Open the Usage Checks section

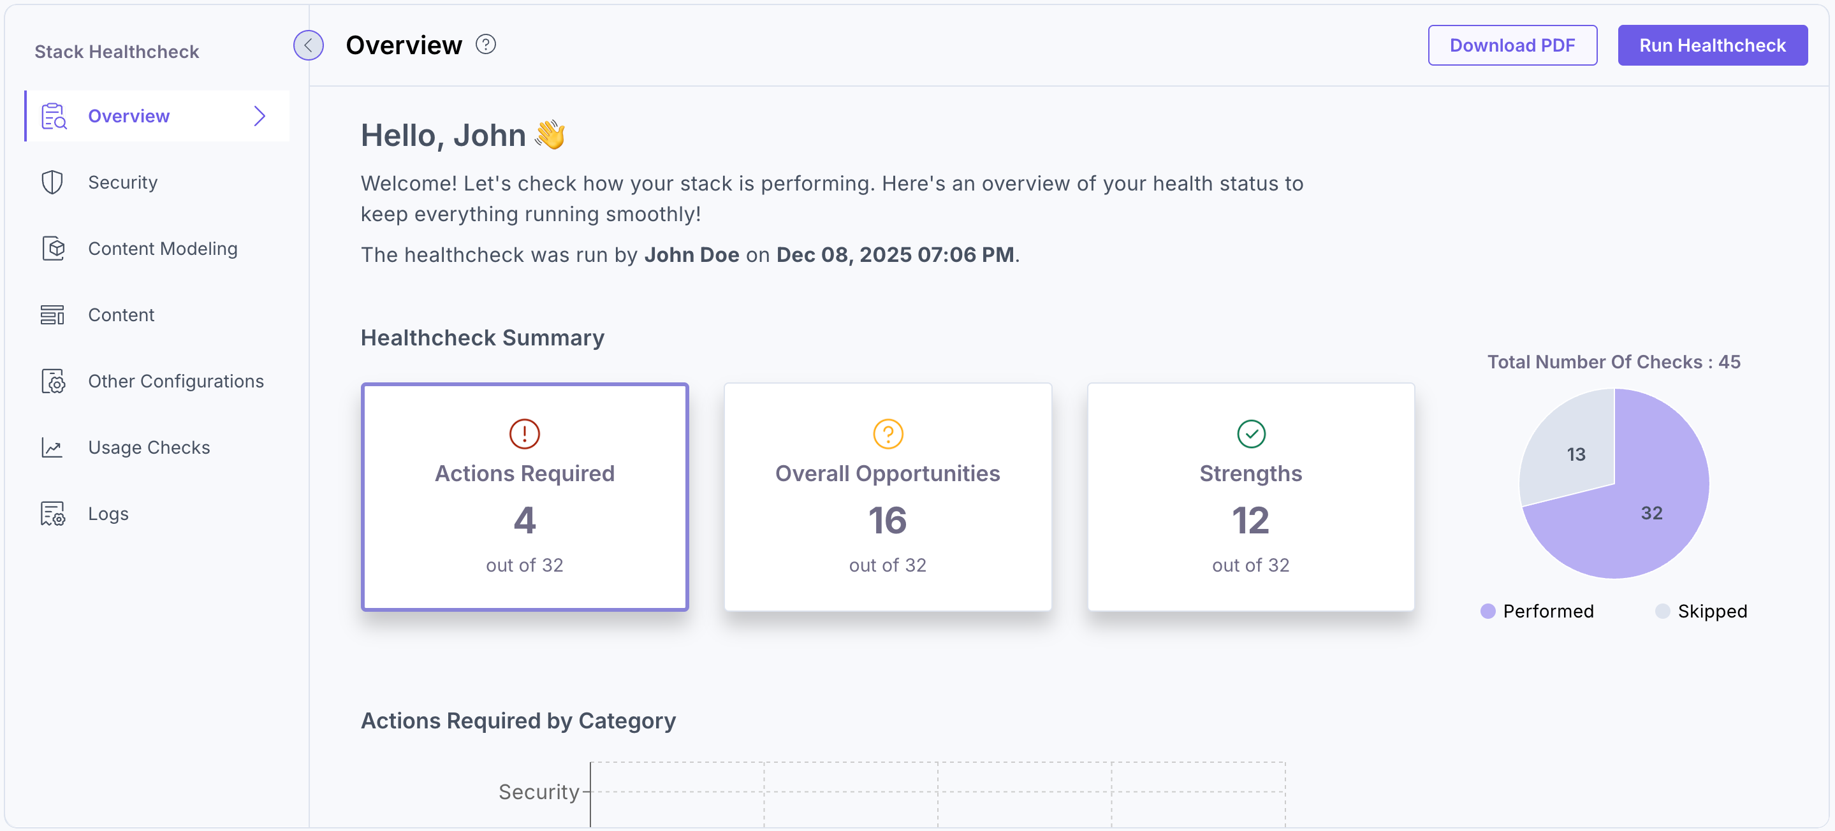pos(149,447)
